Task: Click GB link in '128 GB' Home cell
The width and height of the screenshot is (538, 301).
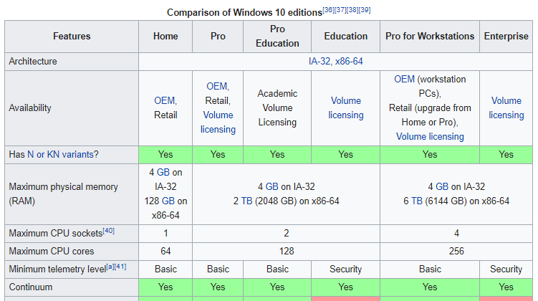Action: click(x=168, y=201)
